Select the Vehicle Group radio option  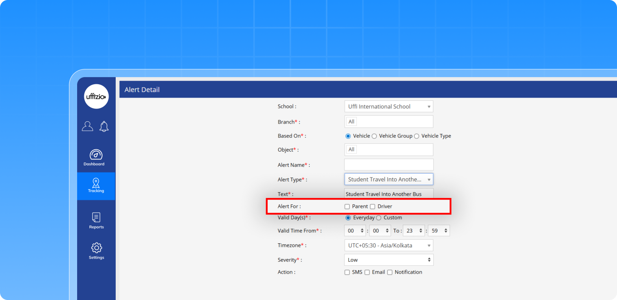(374, 136)
